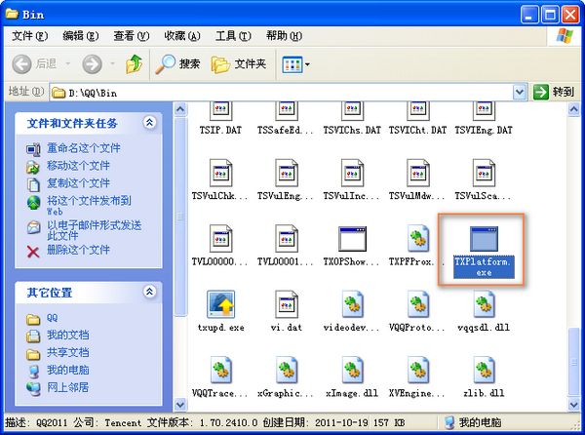This screenshot has height=435, width=585.
Task: Open the 编辑(E) menu
Action: click(81, 36)
